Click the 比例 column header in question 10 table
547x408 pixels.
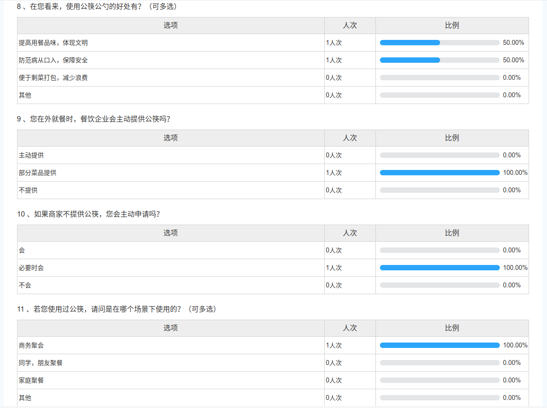coord(452,233)
